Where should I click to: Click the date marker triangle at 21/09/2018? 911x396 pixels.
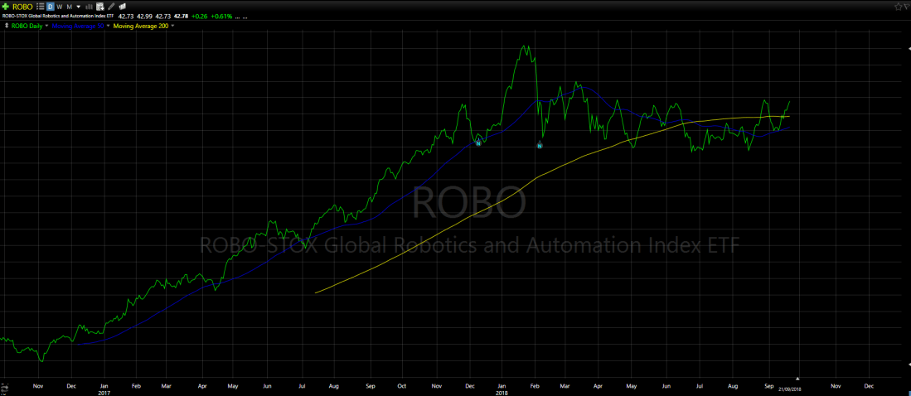(797, 379)
